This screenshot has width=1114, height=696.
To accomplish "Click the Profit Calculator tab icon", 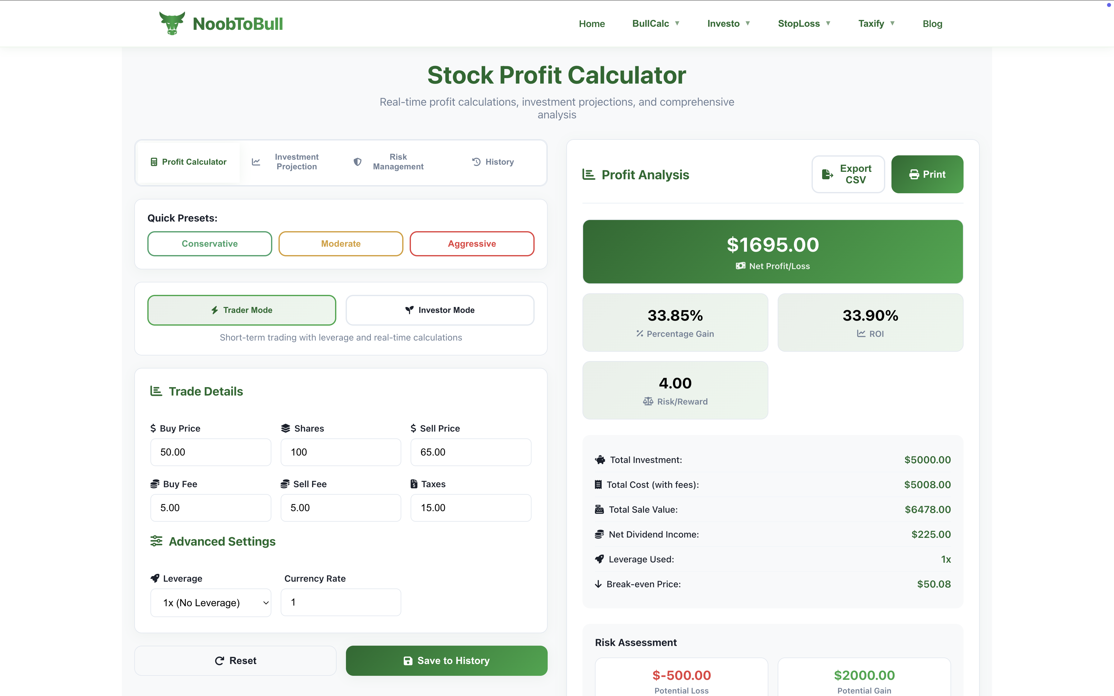I will click(x=154, y=162).
